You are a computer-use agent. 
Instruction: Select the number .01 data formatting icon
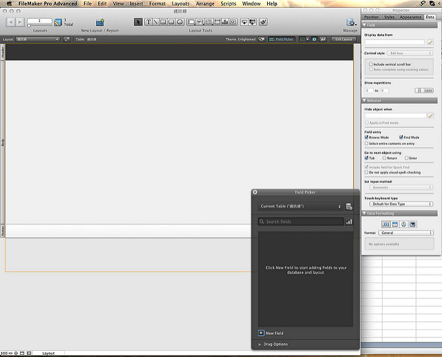click(386, 224)
